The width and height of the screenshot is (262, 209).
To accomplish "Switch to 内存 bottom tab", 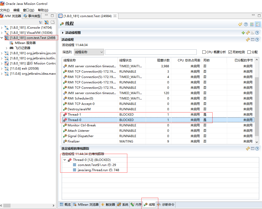I will click(136, 204).
